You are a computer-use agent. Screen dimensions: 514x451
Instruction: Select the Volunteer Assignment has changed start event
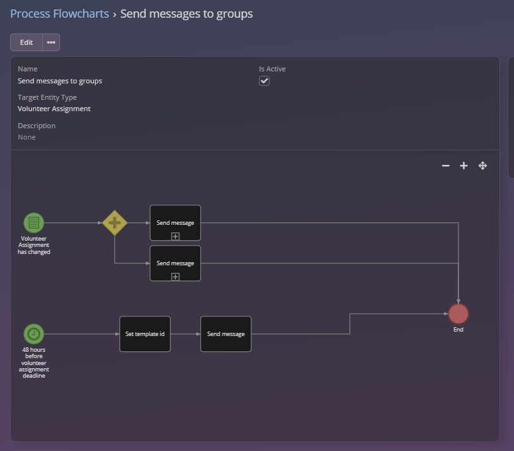(34, 223)
